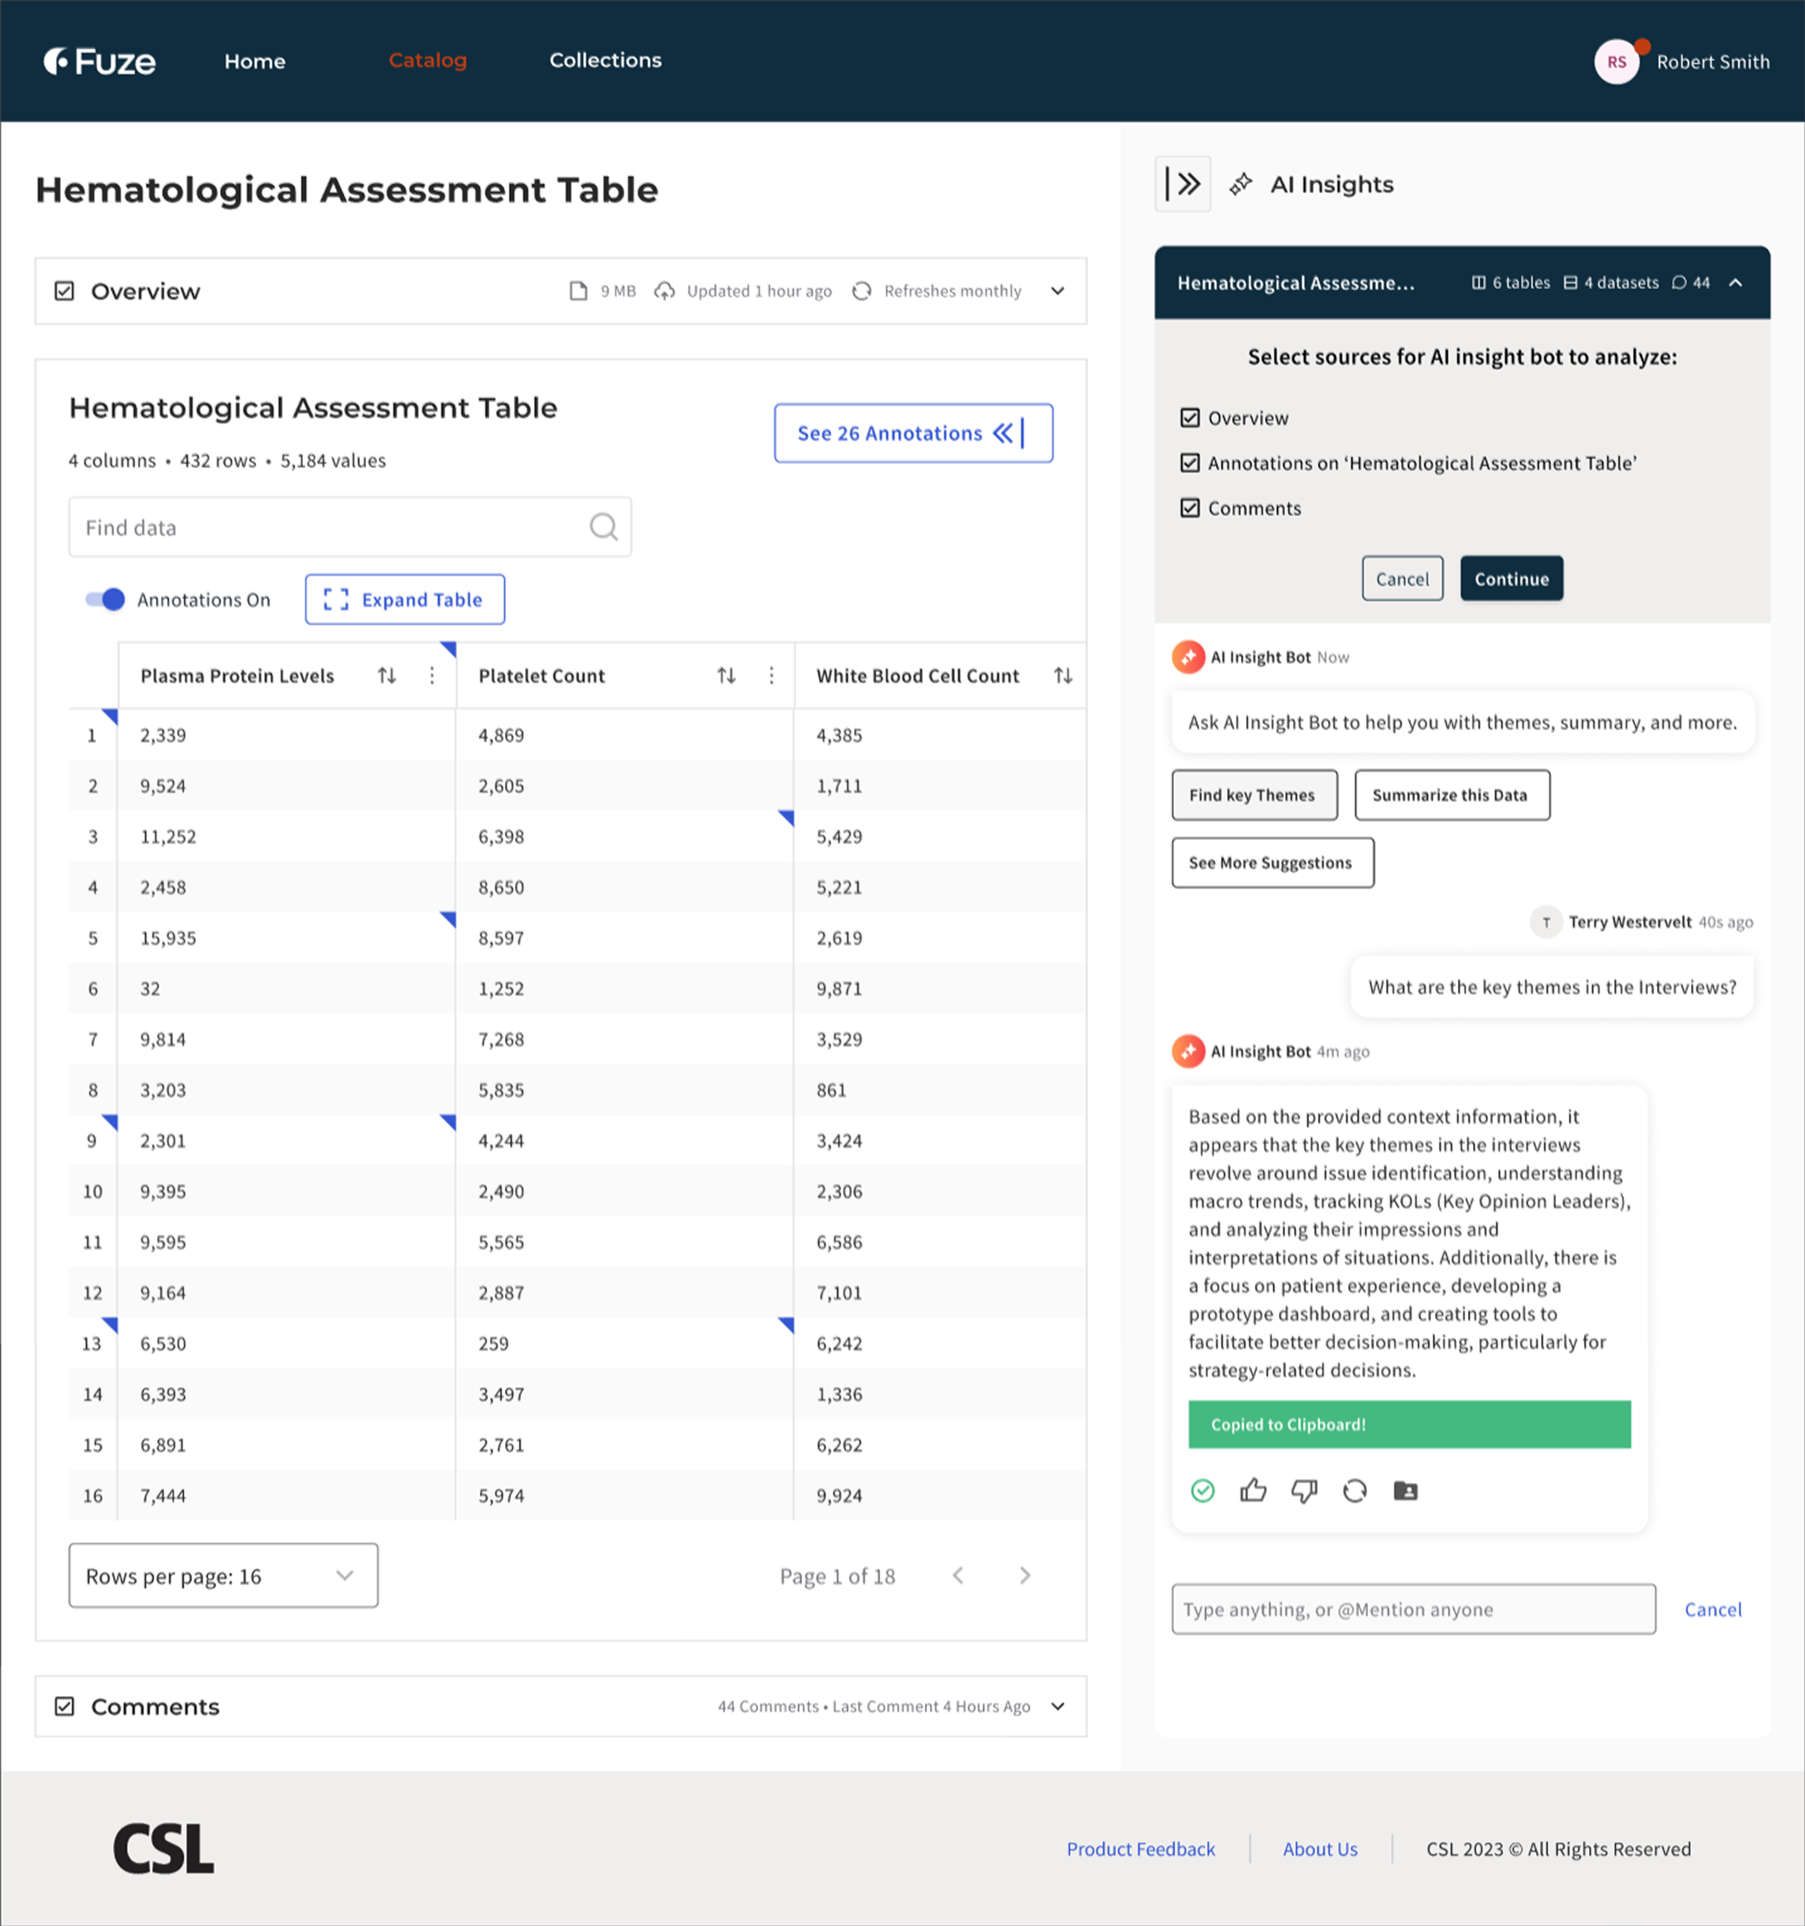This screenshot has height=1926, width=1805.
Task: Toggle Annotations On switch
Action: click(x=103, y=600)
